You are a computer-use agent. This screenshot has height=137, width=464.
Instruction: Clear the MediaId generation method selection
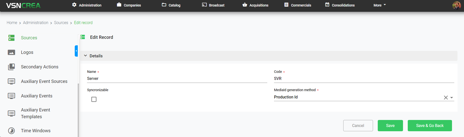pyautogui.click(x=445, y=97)
